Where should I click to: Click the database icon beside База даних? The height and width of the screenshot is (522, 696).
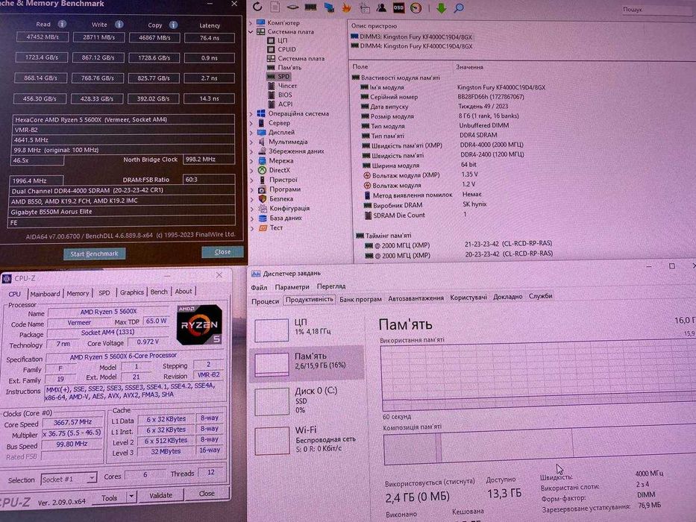263,218
